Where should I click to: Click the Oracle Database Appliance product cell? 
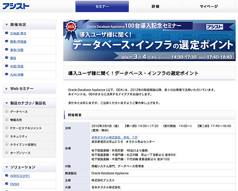point(163,173)
